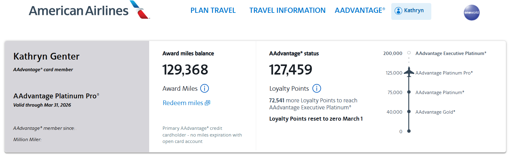
Task: Click the profile avatar icon beside Kathryn
Action: coord(398,11)
